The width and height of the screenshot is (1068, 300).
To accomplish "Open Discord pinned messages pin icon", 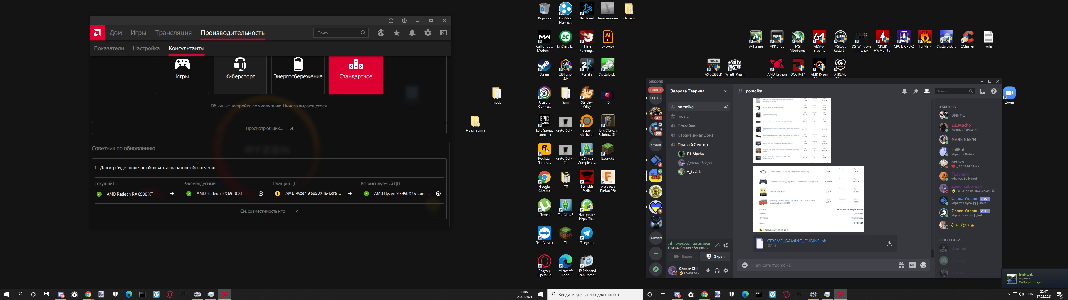I will coord(916,91).
